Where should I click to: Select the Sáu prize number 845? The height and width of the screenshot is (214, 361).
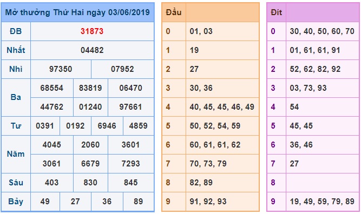[x=131, y=183]
